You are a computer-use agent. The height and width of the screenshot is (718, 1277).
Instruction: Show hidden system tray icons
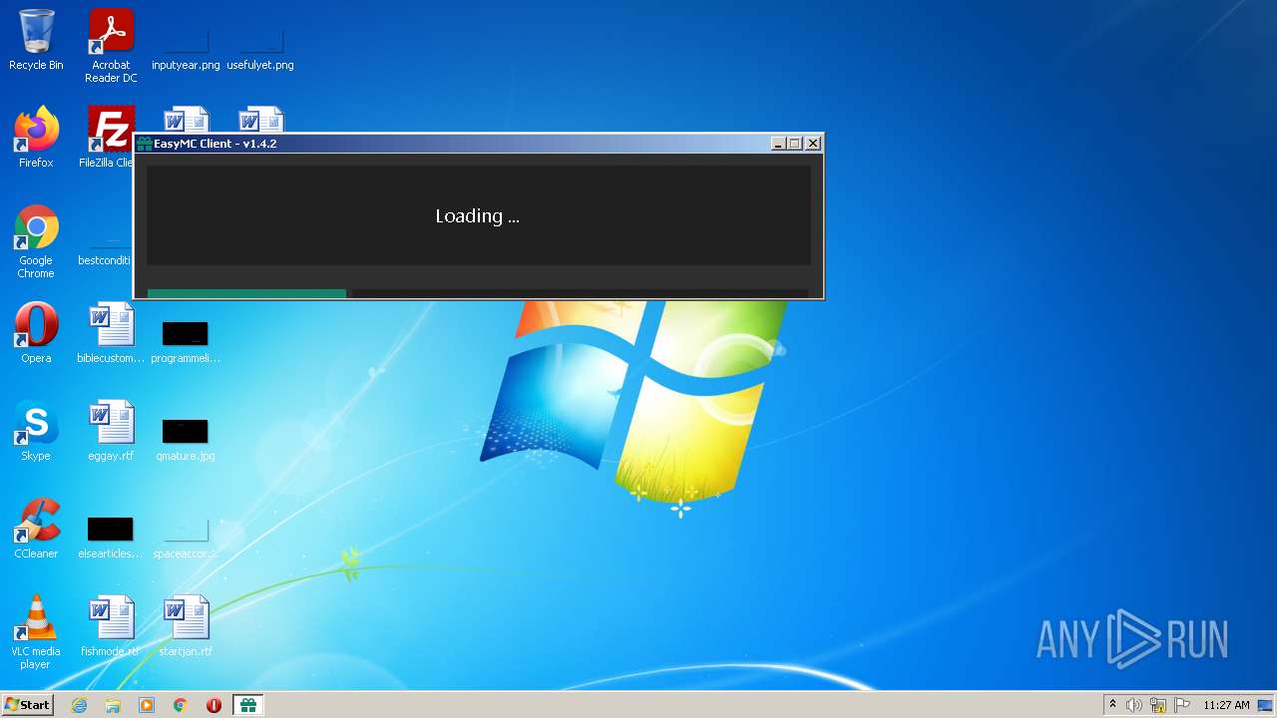[1113, 705]
